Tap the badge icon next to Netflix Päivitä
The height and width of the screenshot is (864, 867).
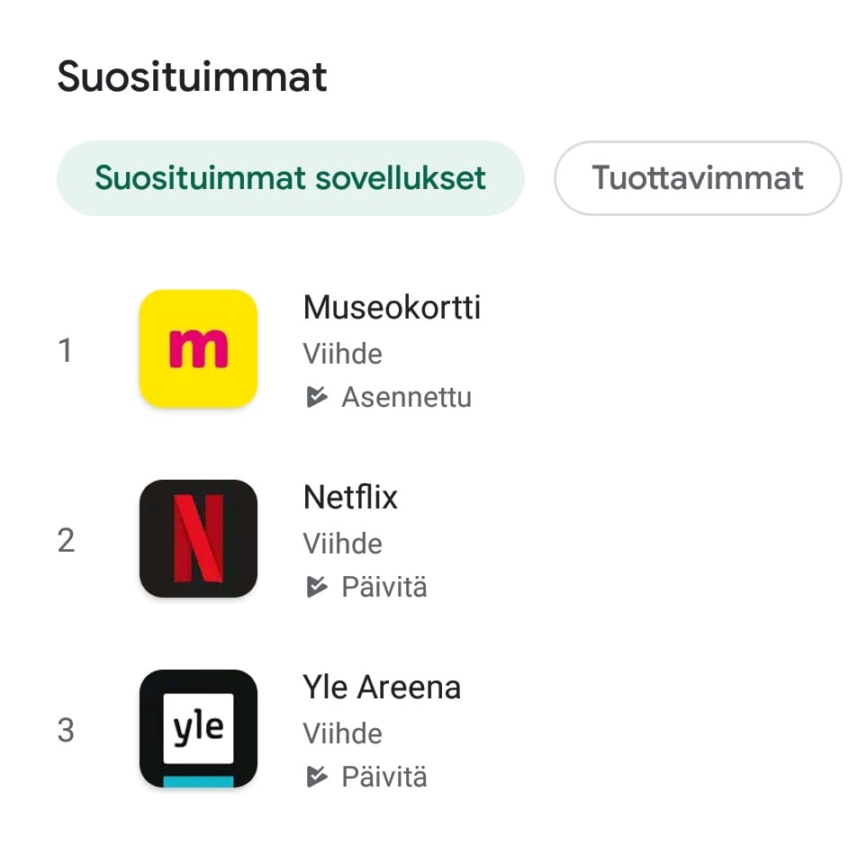[x=317, y=587]
